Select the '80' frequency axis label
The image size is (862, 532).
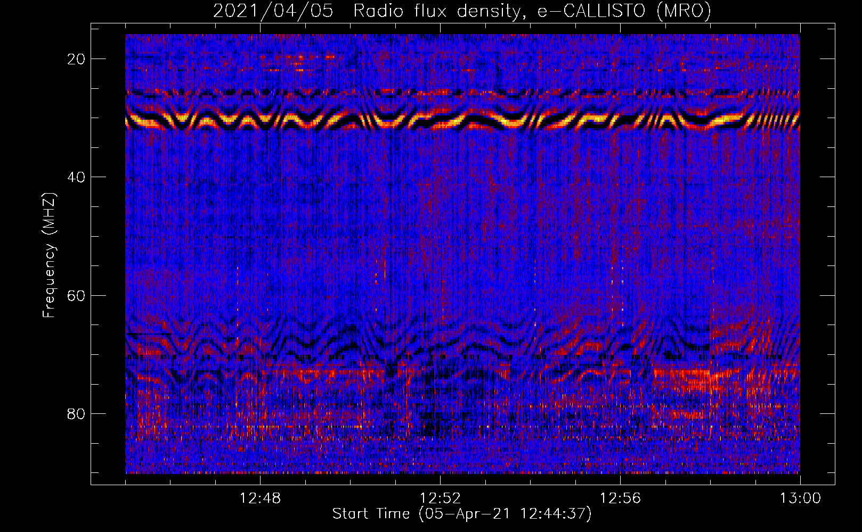[x=77, y=413]
